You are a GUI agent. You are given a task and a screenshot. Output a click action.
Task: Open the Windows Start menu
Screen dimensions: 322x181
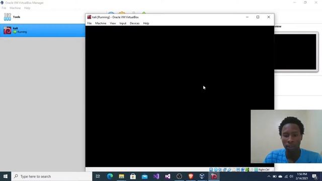[6, 176]
